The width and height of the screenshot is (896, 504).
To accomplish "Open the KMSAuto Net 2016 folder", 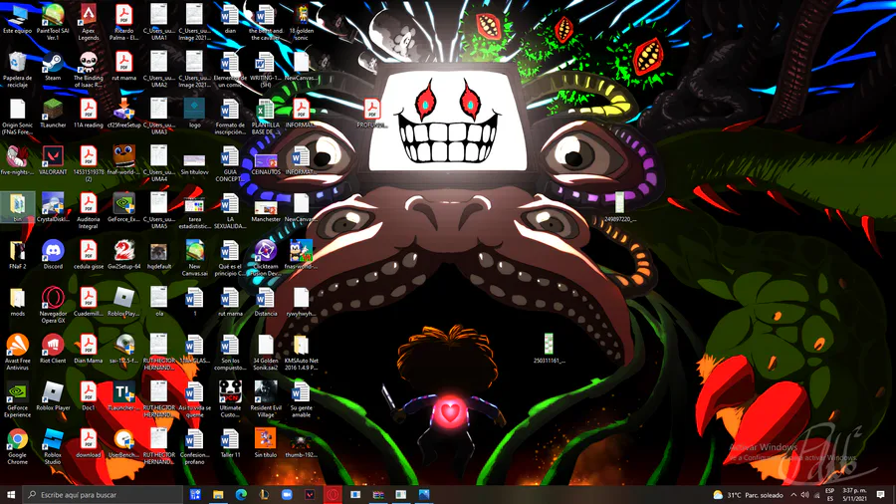I will pyautogui.click(x=301, y=354).
